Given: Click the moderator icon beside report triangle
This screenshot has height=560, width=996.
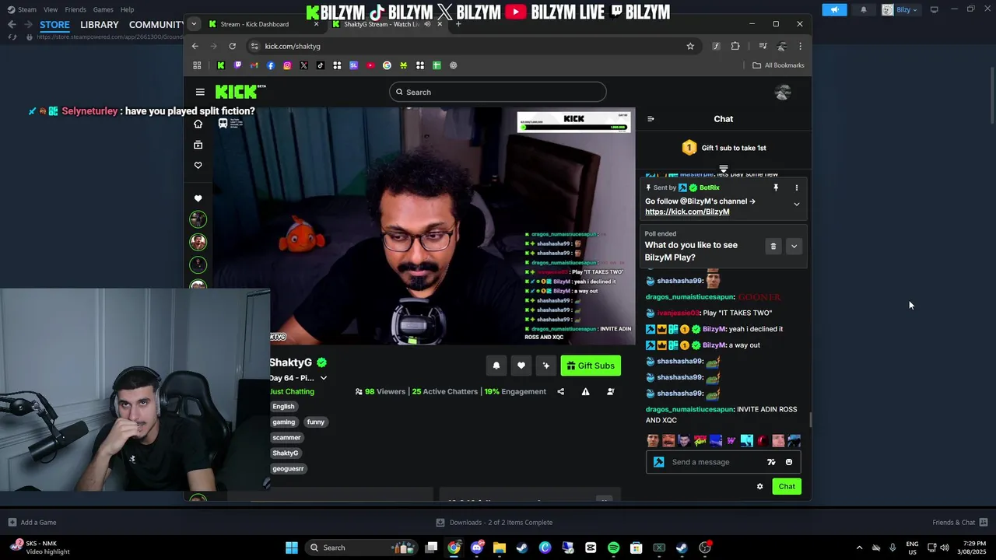Looking at the screenshot, I should click(x=610, y=391).
